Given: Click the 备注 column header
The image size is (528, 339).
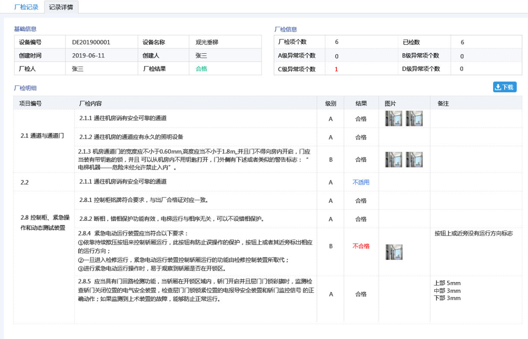Looking at the screenshot, I should pos(443,103).
